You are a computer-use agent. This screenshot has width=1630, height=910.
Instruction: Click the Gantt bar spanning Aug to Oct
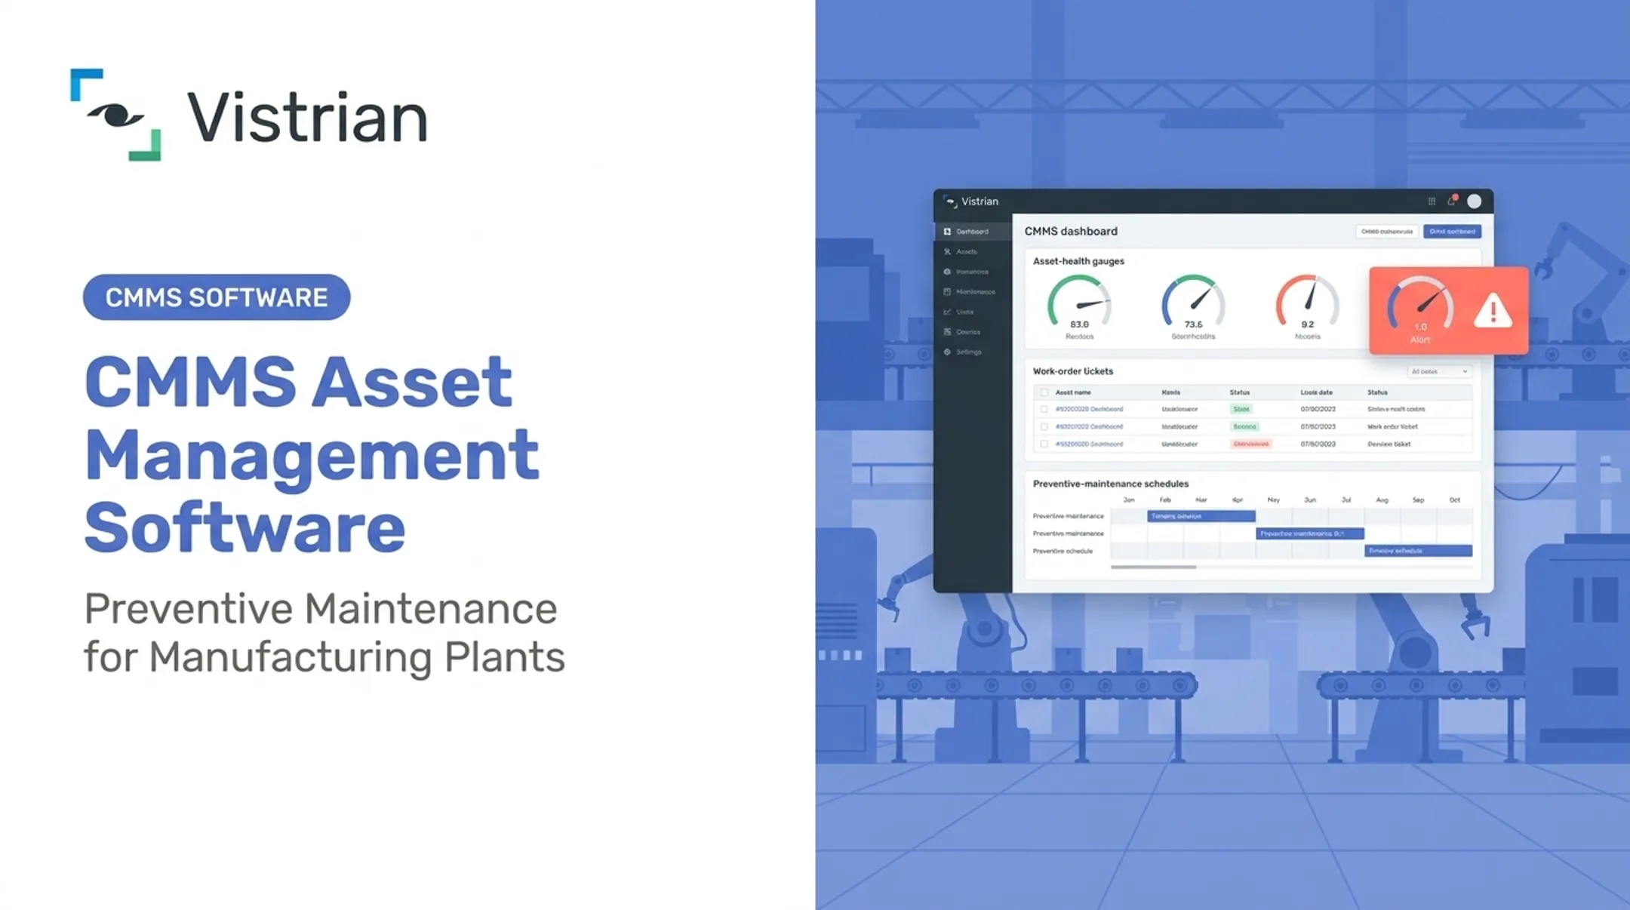pos(1418,551)
